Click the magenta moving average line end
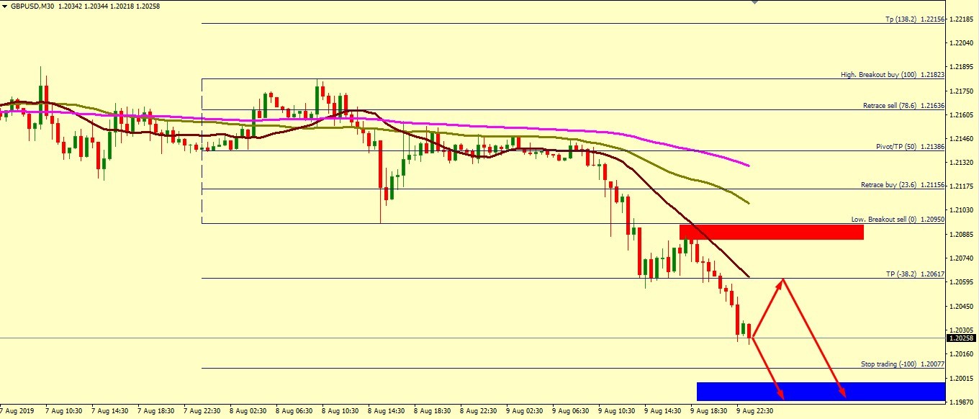Viewport: 979px width, 419px height. tap(749, 166)
